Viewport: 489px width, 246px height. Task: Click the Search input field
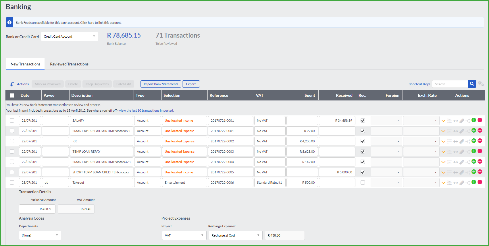click(x=450, y=84)
